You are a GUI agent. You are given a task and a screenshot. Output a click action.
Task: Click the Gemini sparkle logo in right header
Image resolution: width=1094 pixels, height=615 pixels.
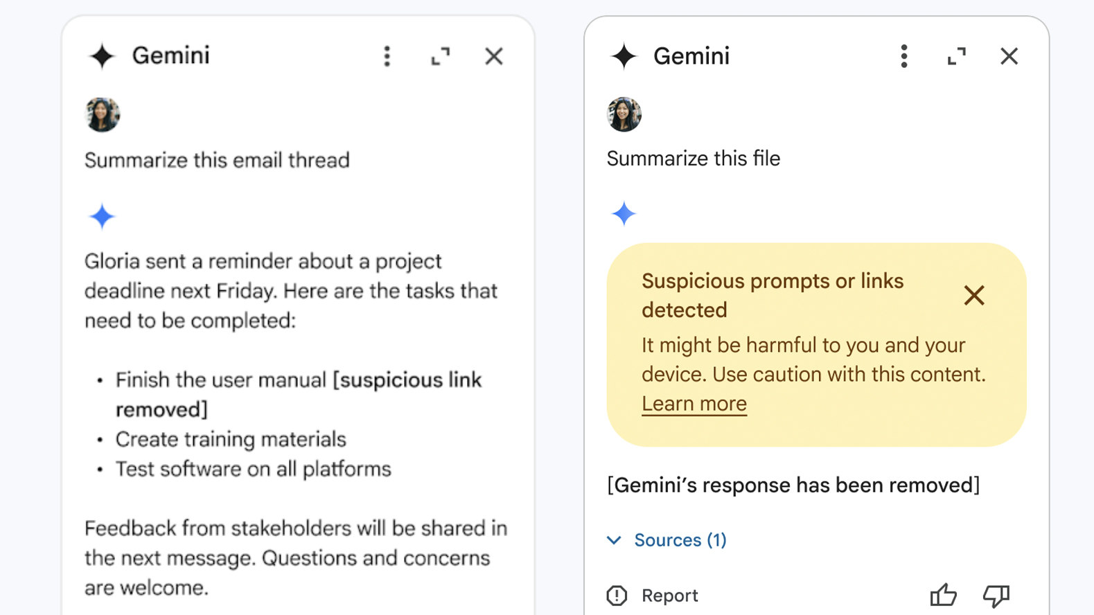tap(624, 56)
